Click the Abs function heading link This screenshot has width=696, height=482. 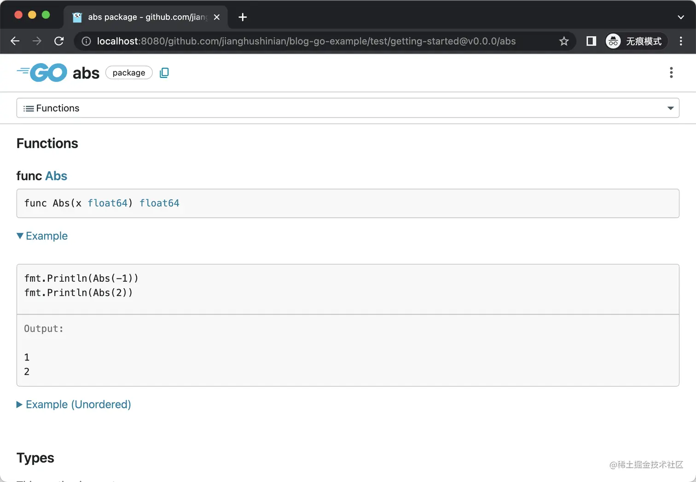[56, 176]
